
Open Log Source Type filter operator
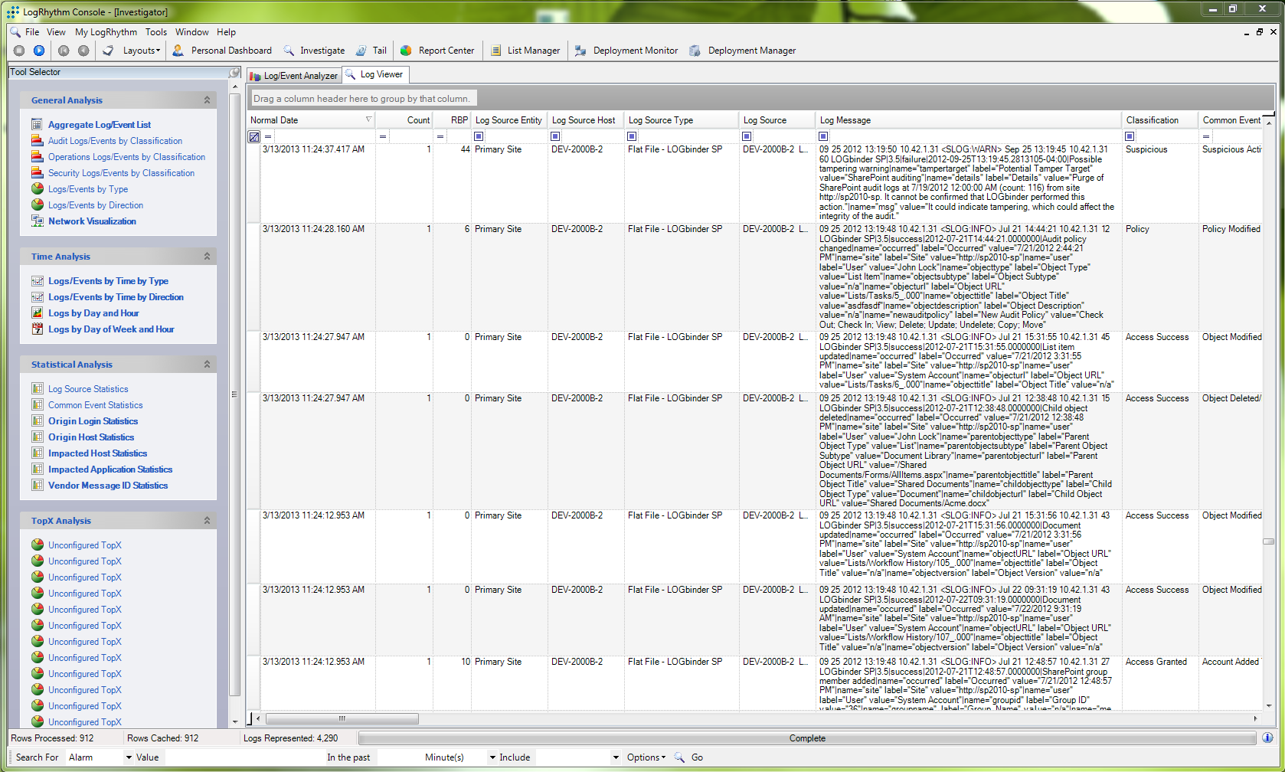point(632,136)
